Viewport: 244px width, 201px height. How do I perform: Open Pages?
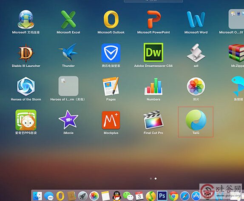(111, 86)
